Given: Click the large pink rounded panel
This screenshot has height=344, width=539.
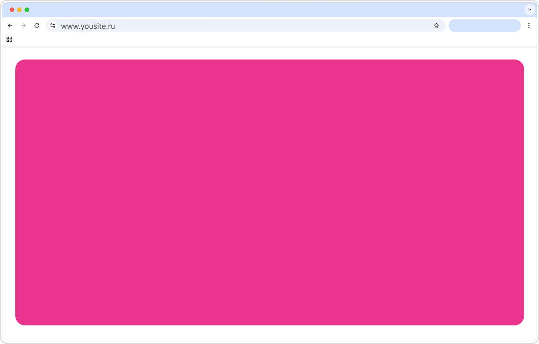Looking at the screenshot, I should (x=270, y=192).
